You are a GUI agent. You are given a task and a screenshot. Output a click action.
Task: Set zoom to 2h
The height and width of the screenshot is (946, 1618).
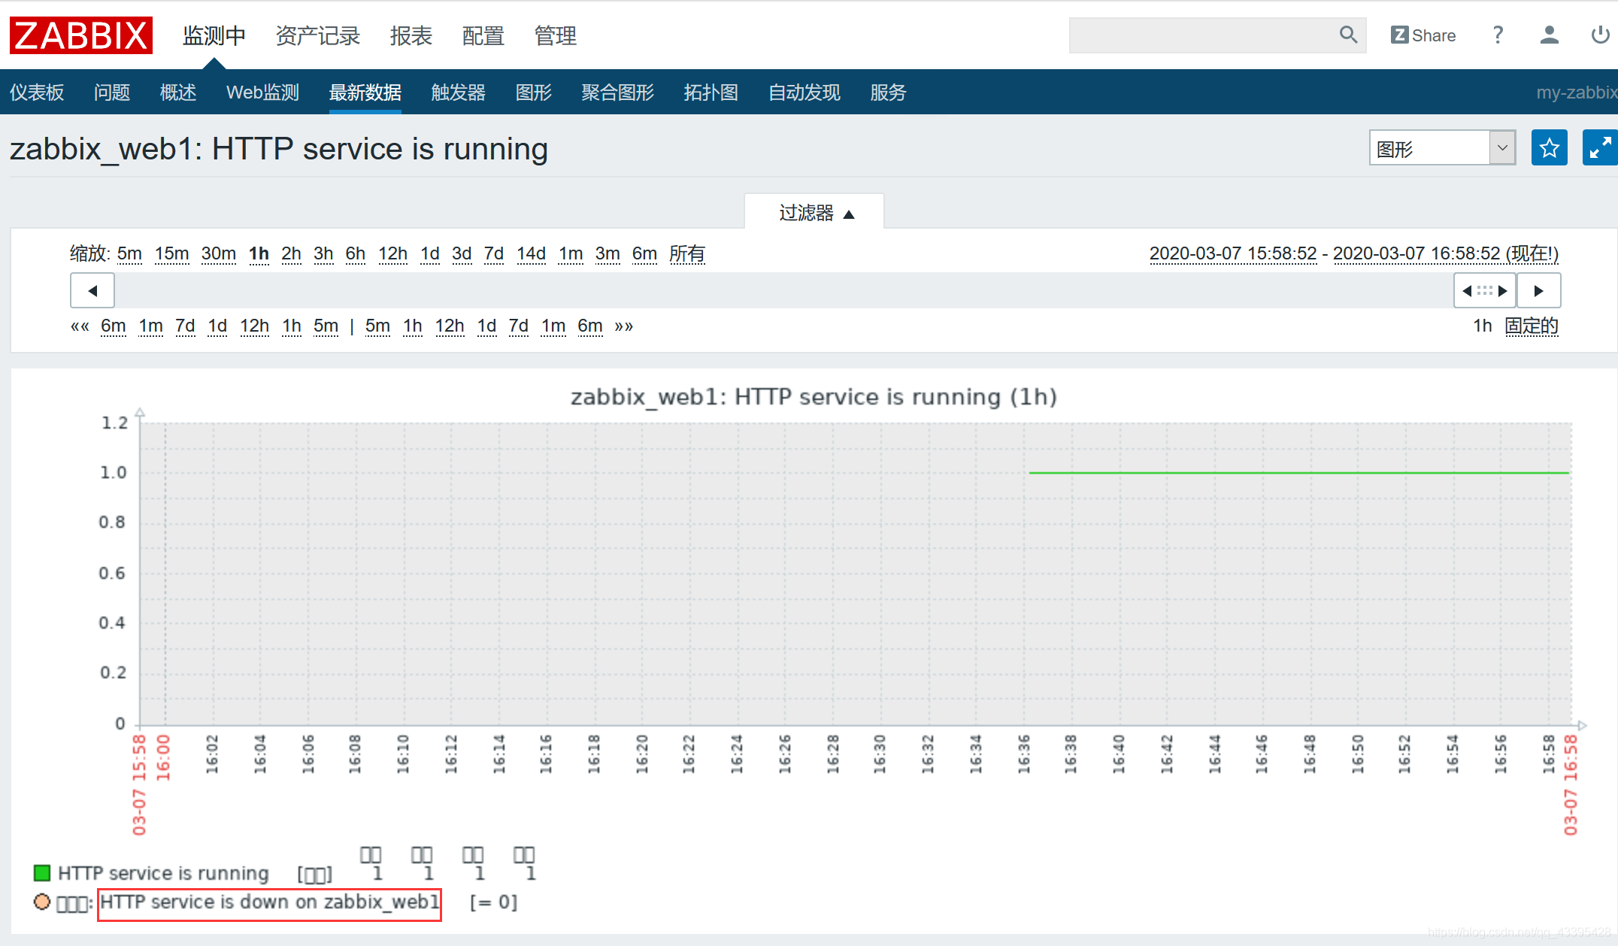click(291, 254)
